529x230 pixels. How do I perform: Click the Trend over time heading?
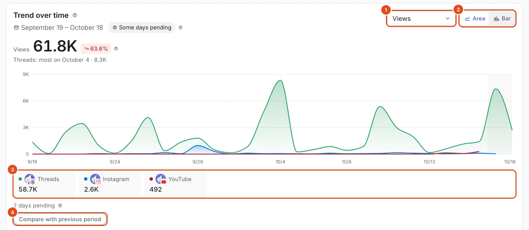pyautogui.click(x=41, y=15)
